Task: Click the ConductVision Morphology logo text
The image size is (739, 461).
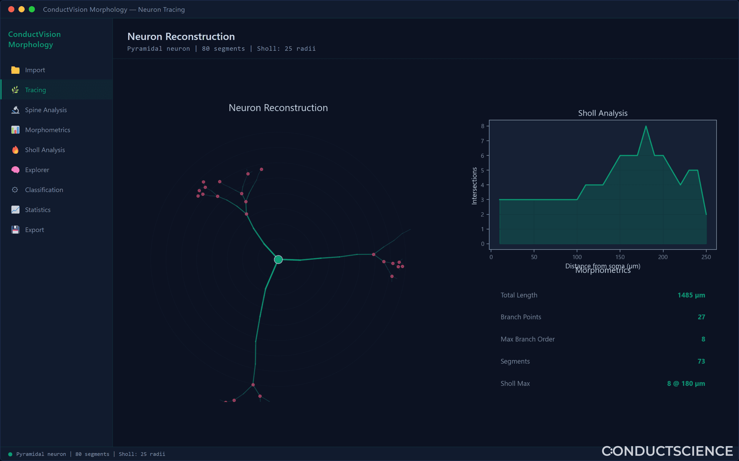Action: point(35,39)
